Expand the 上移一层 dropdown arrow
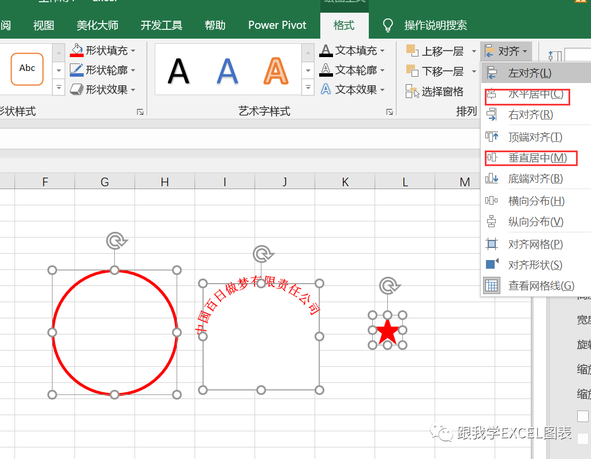 click(x=474, y=51)
